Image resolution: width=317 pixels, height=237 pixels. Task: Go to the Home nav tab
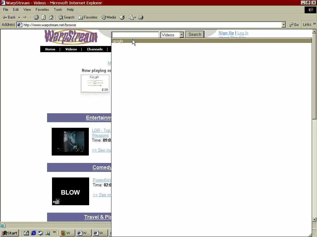(50, 49)
